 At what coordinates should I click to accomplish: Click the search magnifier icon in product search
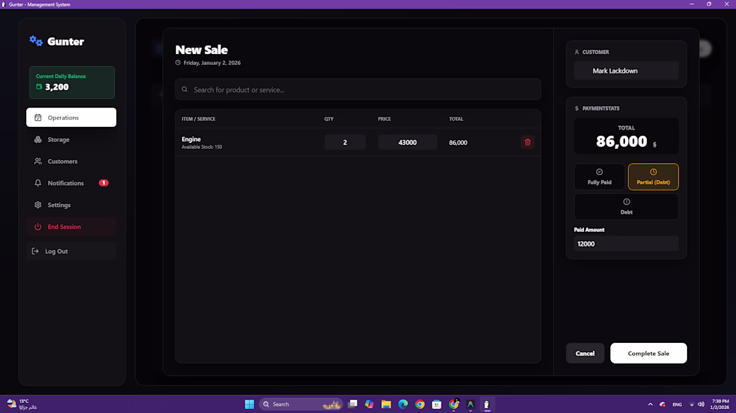pyautogui.click(x=185, y=90)
